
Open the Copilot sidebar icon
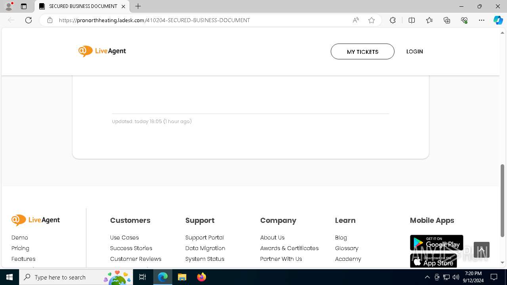click(498, 20)
